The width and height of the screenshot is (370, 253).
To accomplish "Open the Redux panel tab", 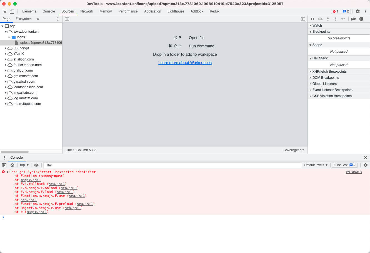I will click(214, 11).
